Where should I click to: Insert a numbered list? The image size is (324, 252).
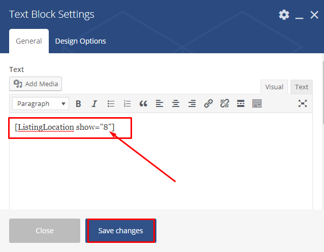click(127, 103)
